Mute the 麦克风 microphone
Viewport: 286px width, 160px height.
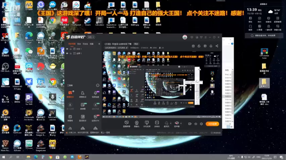(x=166, y=124)
